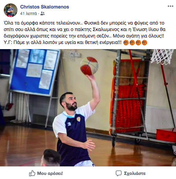Click the thumbs-up Like icon
176x179 pixels.
coord(32,173)
